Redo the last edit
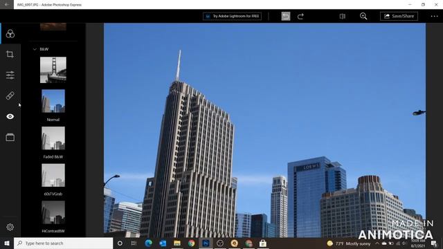 coord(300,16)
